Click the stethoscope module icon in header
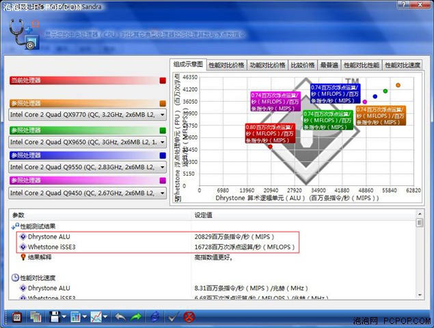 pyautogui.click(x=24, y=34)
